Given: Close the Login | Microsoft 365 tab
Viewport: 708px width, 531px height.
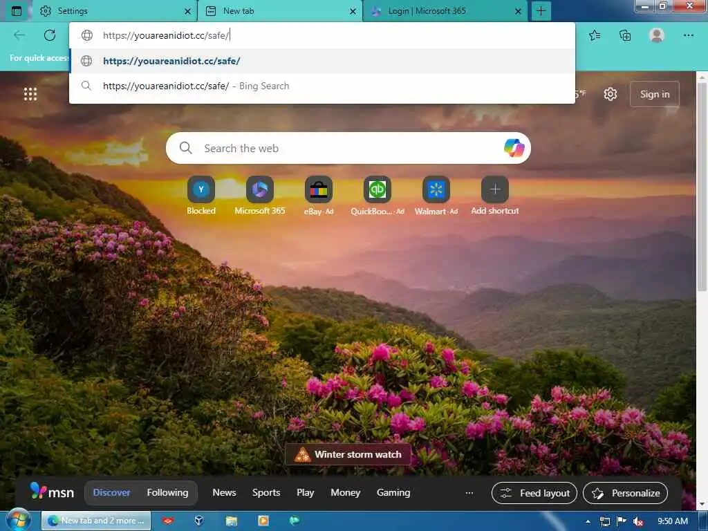Looking at the screenshot, I should click(x=518, y=11).
